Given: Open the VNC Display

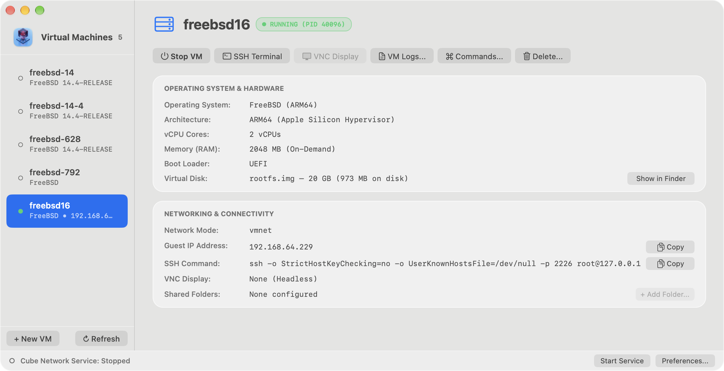Looking at the screenshot, I should pyautogui.click(x=330, y=56).
